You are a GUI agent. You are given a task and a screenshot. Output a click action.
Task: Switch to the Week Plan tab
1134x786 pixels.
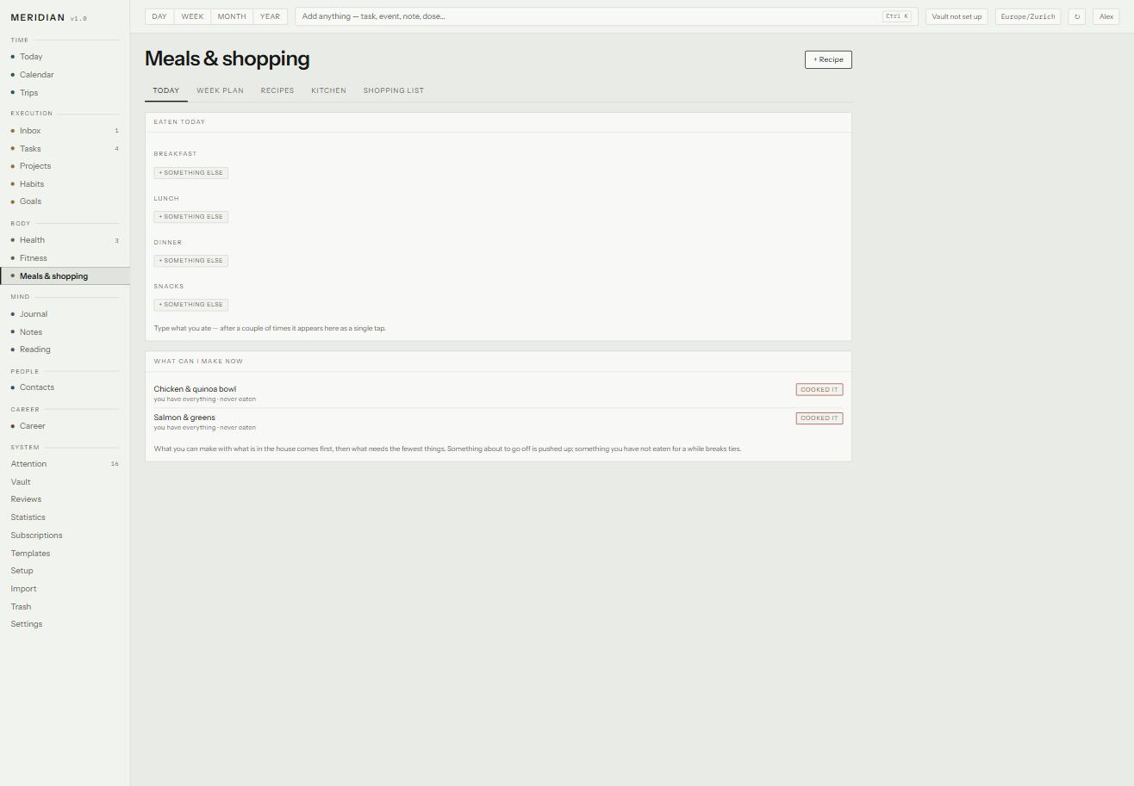[x=220, y=90]
